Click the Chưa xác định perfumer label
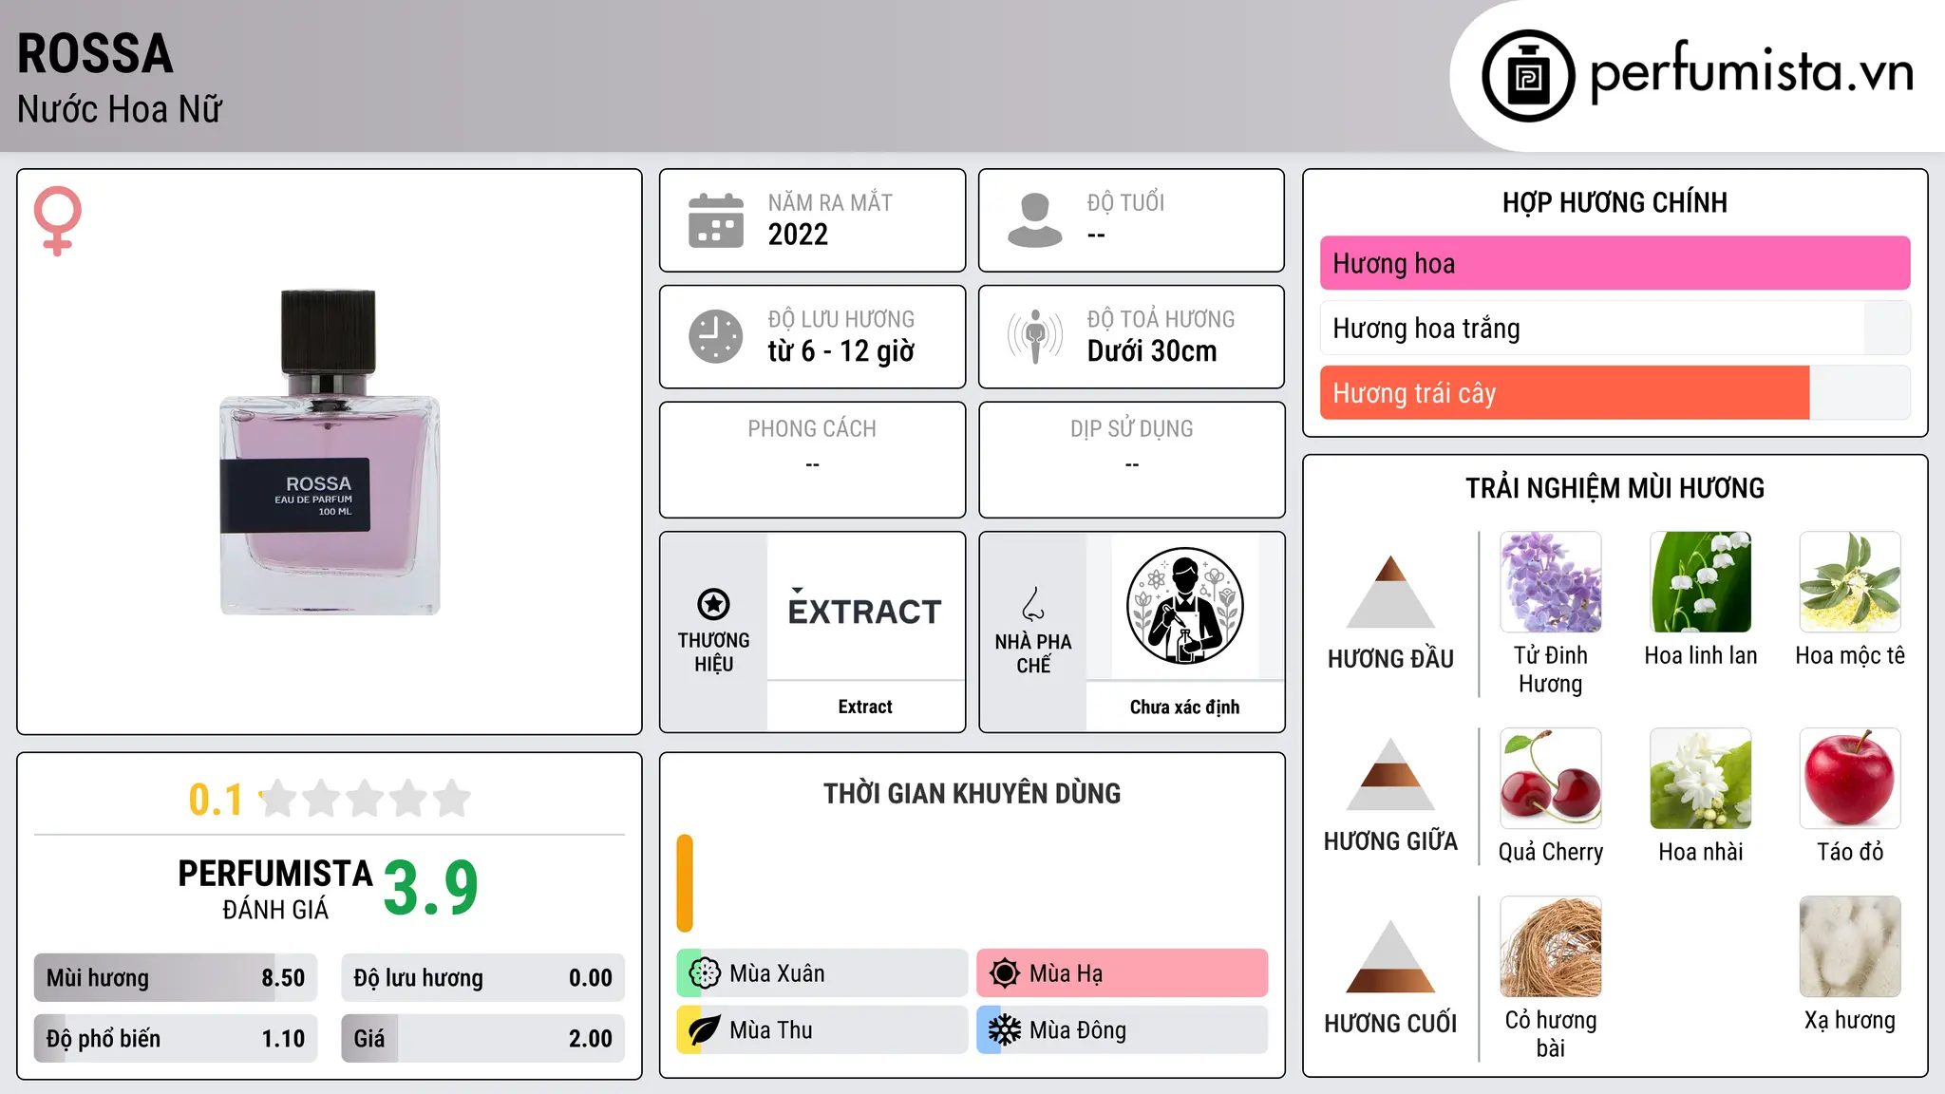The height and width of the screenshot is (1094, 1945). (x=1184, y=707)
